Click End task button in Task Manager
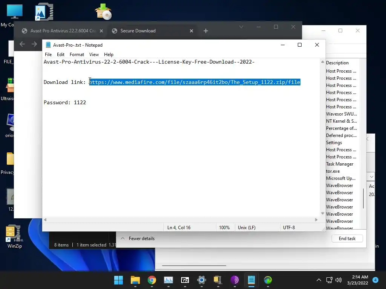 (x=347, y=238)
